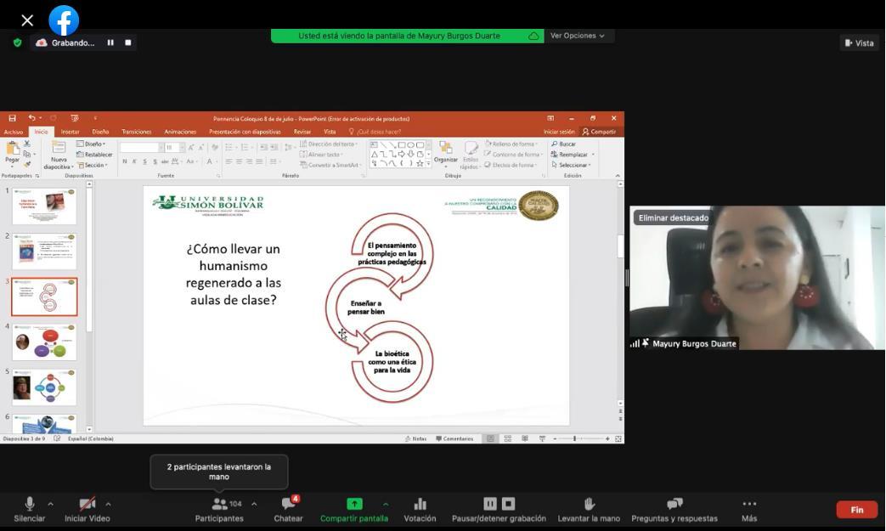Toggle strikethrough abc button
Viewport: 886px width, 531px height.
[x=165, y=161]
